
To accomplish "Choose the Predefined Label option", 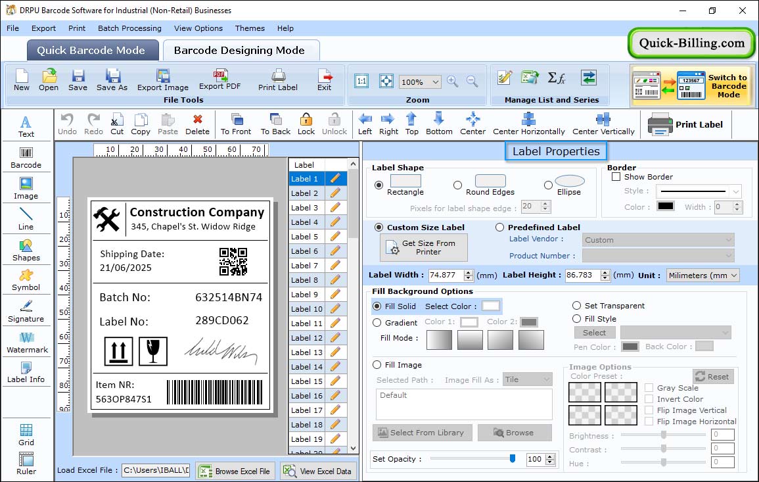I will click(499, 228).
